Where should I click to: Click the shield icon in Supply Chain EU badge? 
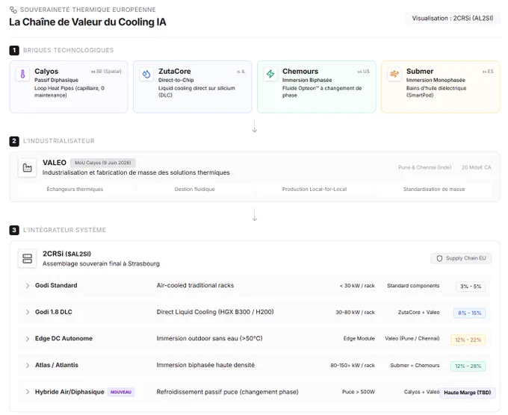[439, 258]
